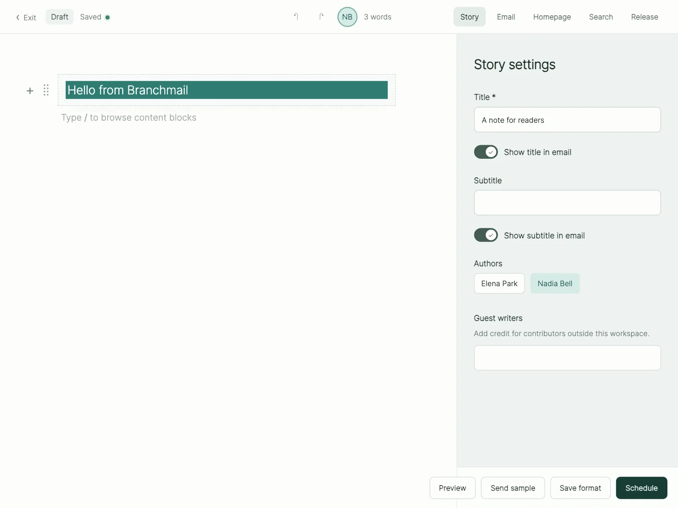This screenshot has height=508, width=678.
Task: Switch to the Story tab
Action: point(470,17)
